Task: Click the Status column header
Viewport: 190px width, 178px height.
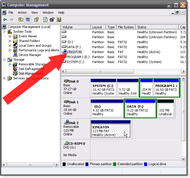Action: 157,27
